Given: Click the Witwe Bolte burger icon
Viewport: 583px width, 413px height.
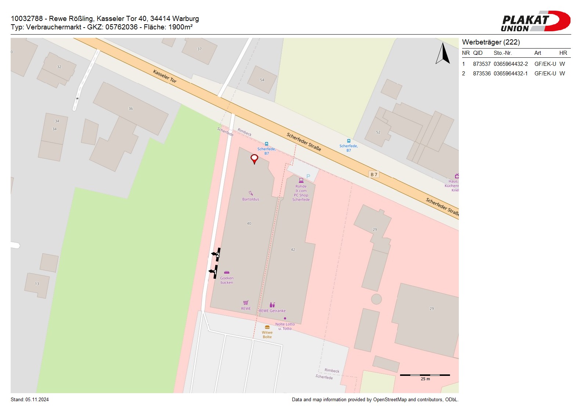Looking at the screenshot, I should [x=267, y=327].
